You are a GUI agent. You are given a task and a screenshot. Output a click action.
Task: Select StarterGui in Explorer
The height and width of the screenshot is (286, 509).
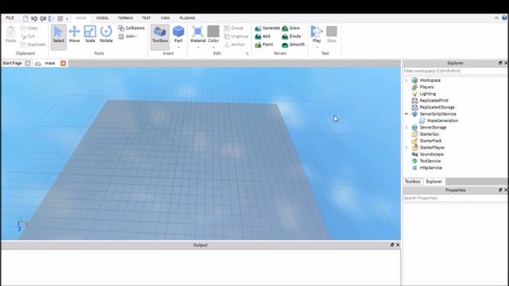[x=429, y=134]
